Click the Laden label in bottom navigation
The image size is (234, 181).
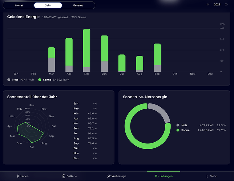pos(24,176)
